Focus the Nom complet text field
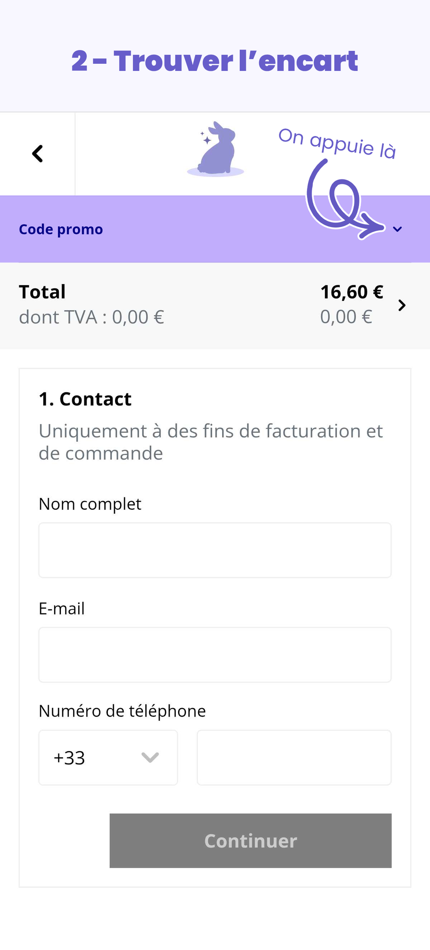The height and width of the screenshot is (950, 430). pos(215,550)
